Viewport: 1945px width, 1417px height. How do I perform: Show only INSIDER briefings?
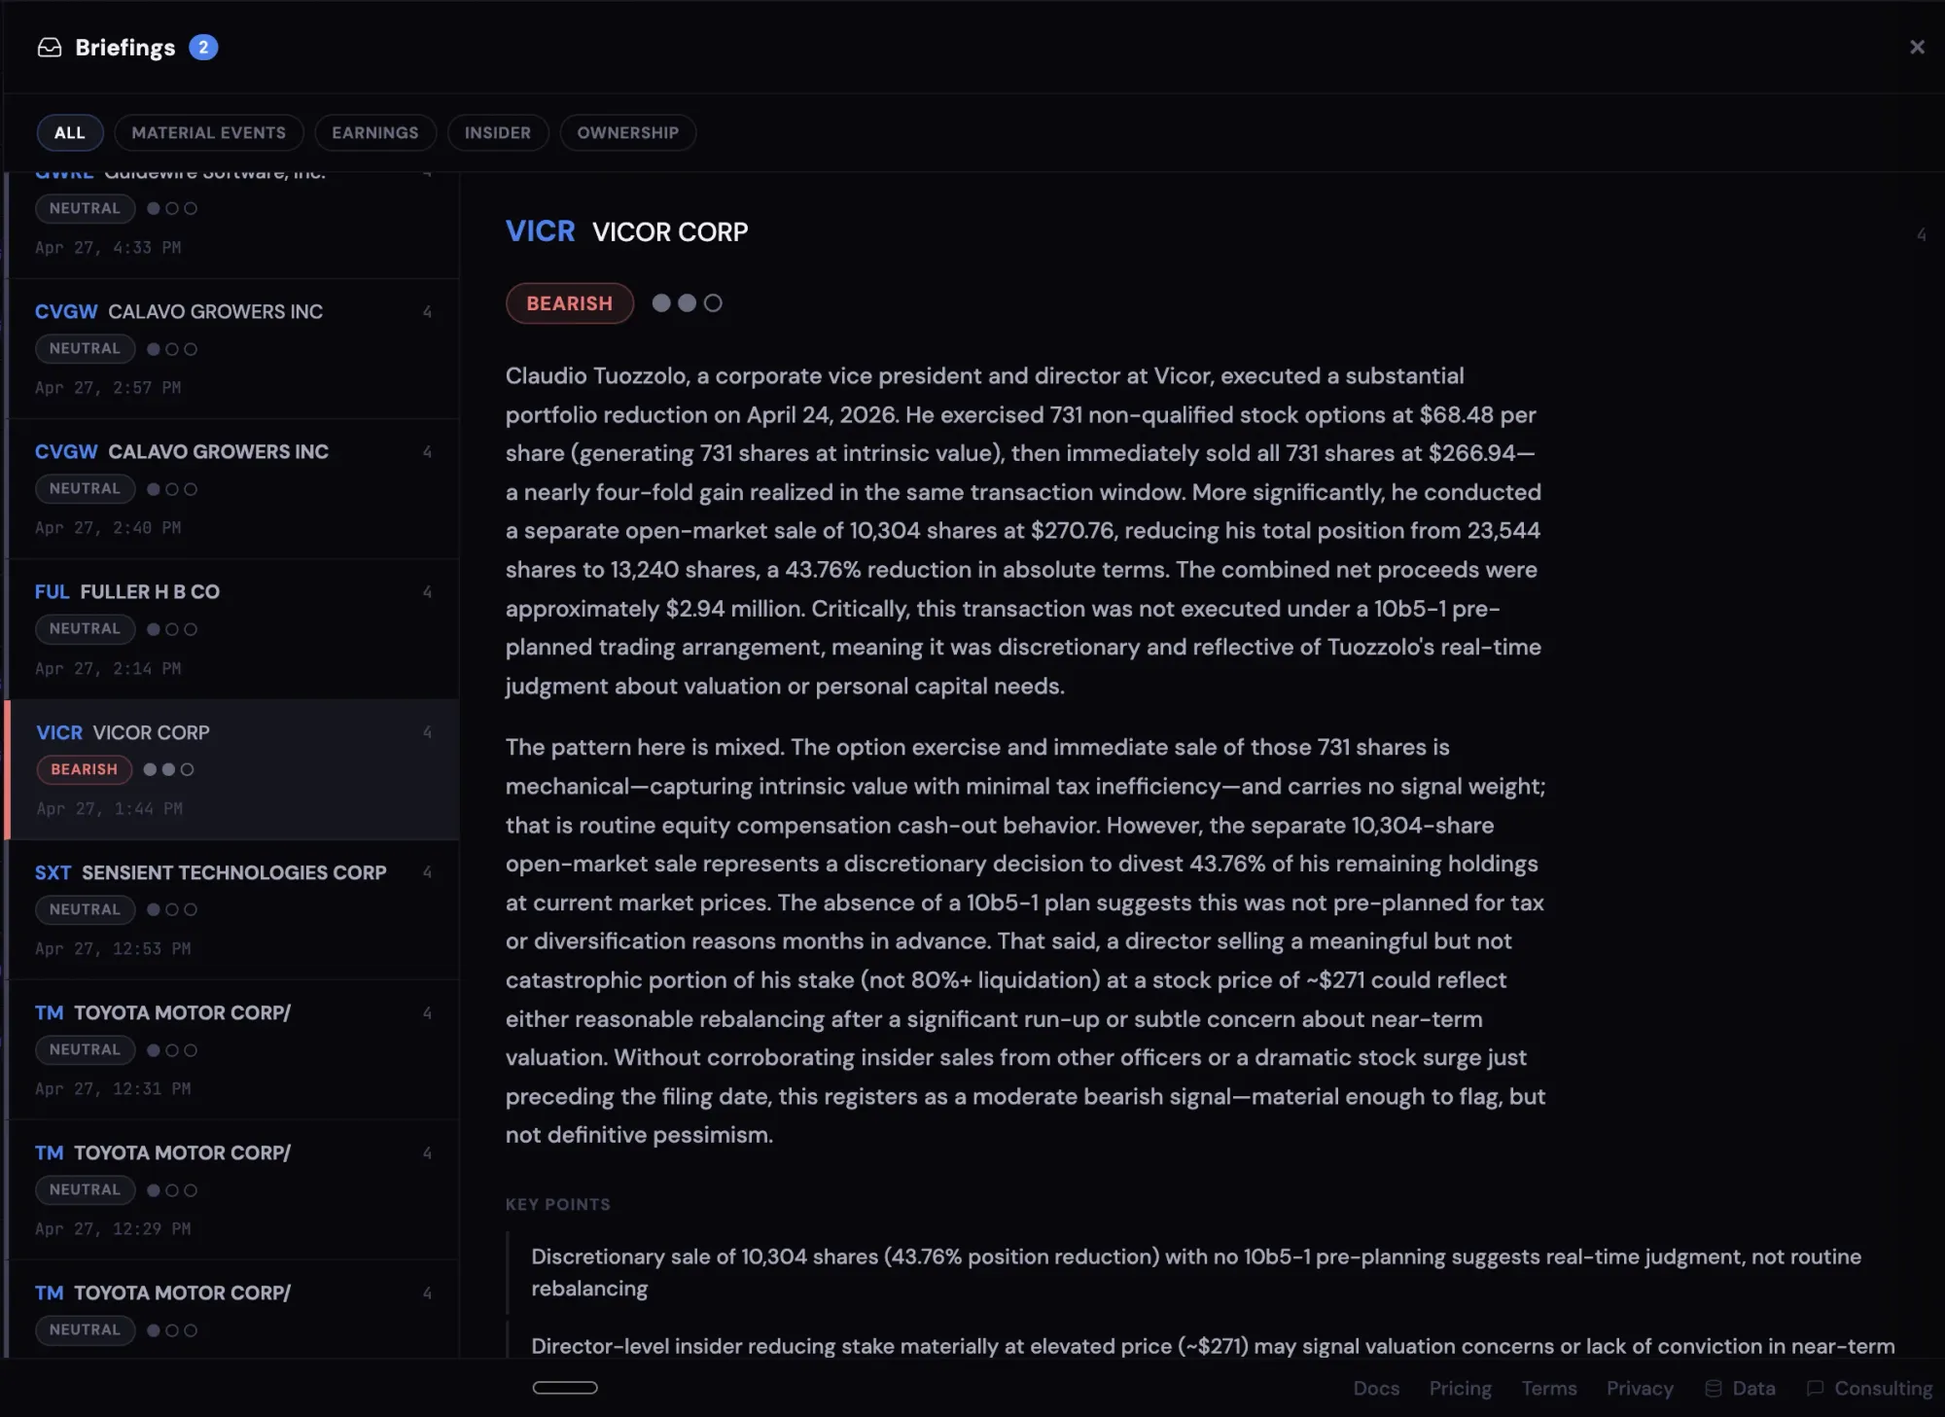(x=497, y=132)
